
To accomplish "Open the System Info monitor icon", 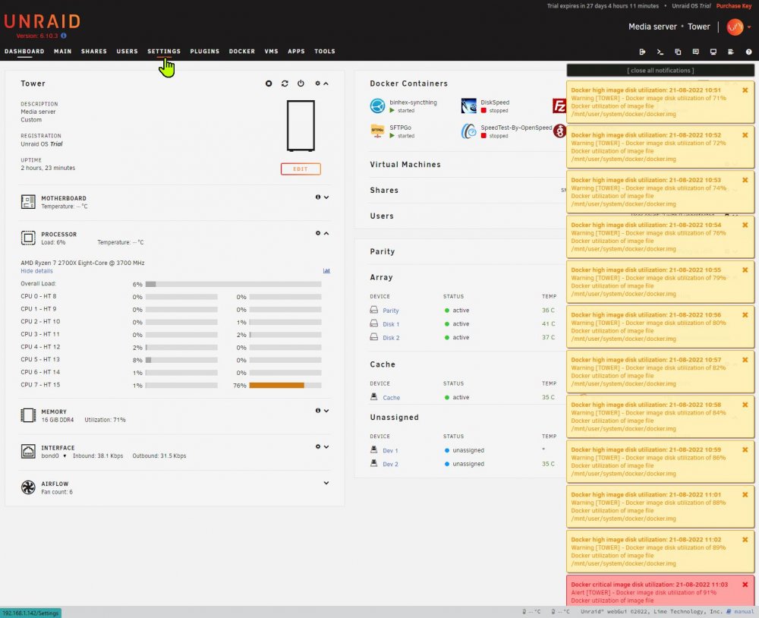I will (713, 52).
